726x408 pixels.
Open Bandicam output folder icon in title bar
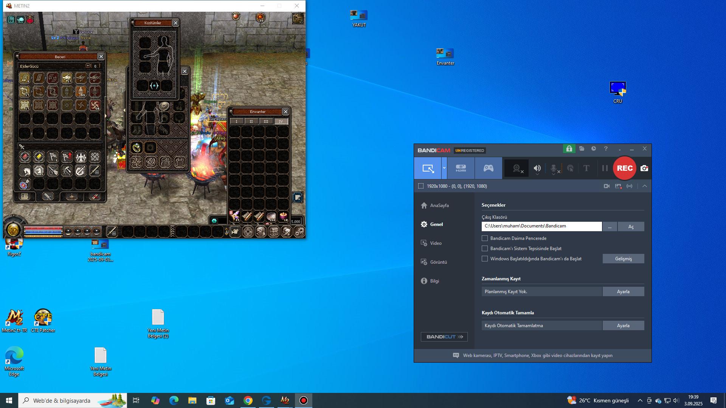(582, 149)
